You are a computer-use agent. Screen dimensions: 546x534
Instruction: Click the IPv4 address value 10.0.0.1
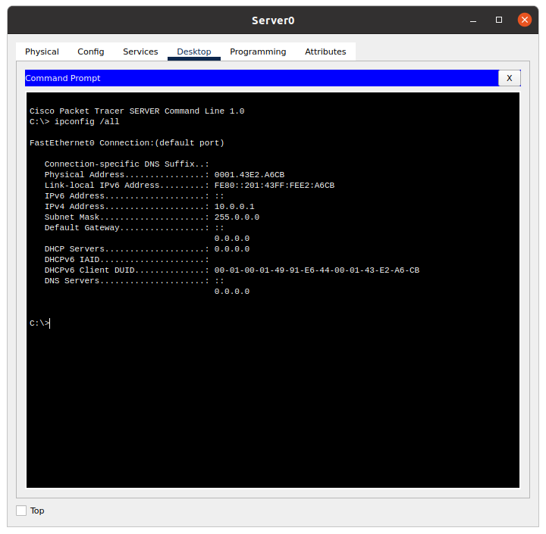(x=234, y=207)
